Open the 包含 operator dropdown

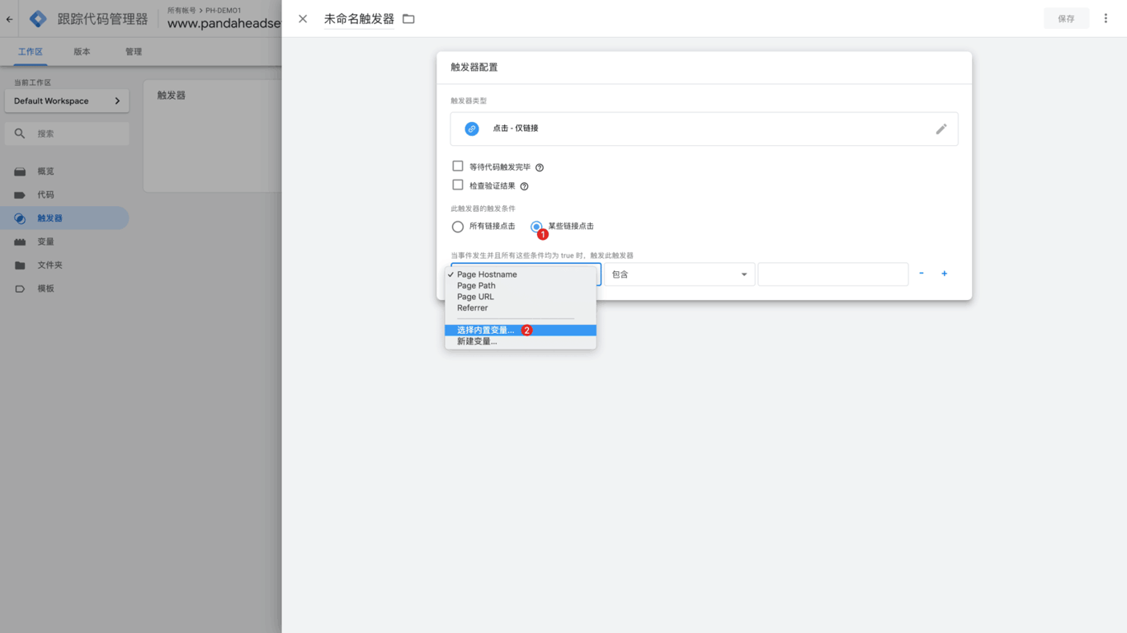pos(679,274)
